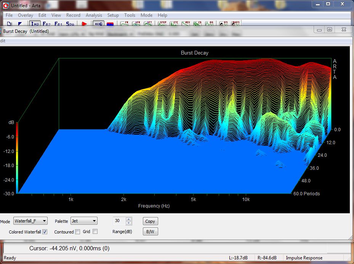Increase Range(dB) with the up spinner arrow
The width and height of the screenshot is (354, 264).
128,219
